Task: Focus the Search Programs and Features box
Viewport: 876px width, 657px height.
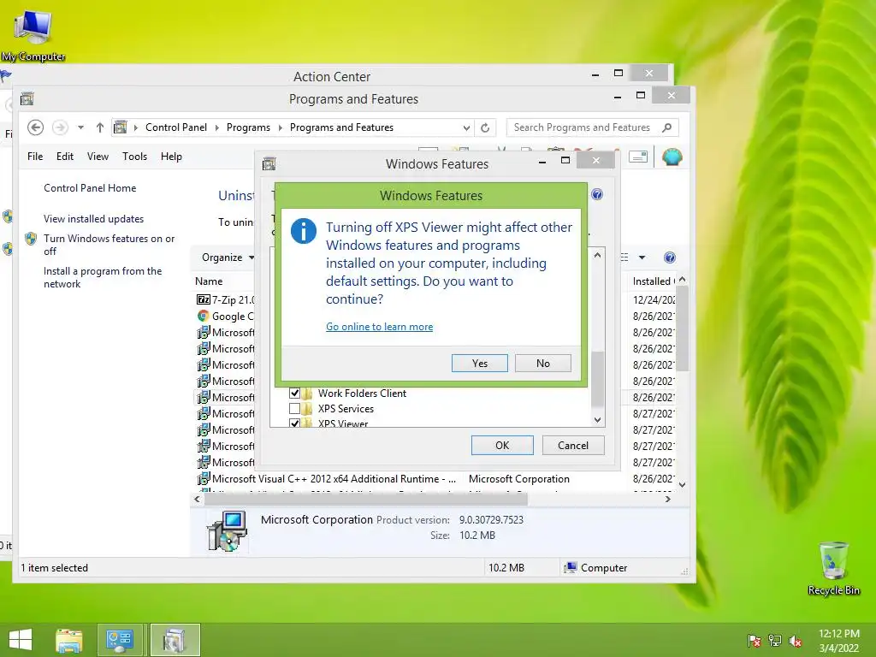Action: click(x=583, y=127)
